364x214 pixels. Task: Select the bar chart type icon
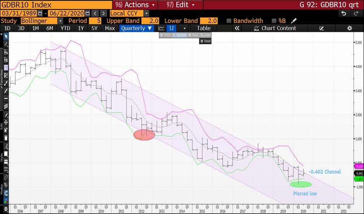171,28
